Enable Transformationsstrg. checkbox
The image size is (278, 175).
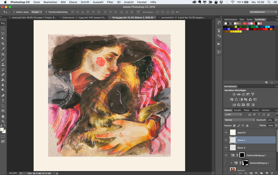pos(46,12)
